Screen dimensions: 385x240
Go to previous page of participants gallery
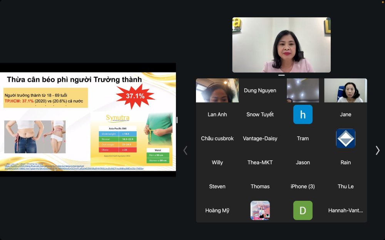185,151
